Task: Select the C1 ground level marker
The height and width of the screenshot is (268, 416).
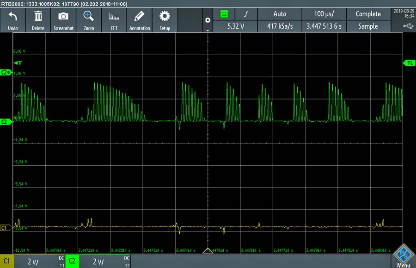Action: tap(6, 228)
